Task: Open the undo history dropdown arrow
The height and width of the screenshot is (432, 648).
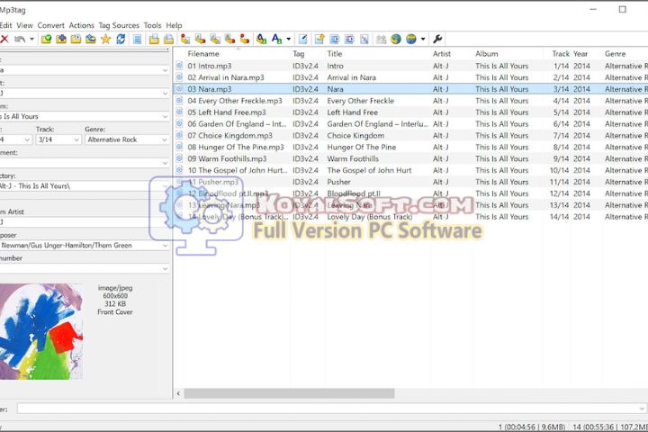Action: click(31, 39)
